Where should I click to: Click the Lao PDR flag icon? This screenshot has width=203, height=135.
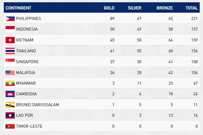10,116
